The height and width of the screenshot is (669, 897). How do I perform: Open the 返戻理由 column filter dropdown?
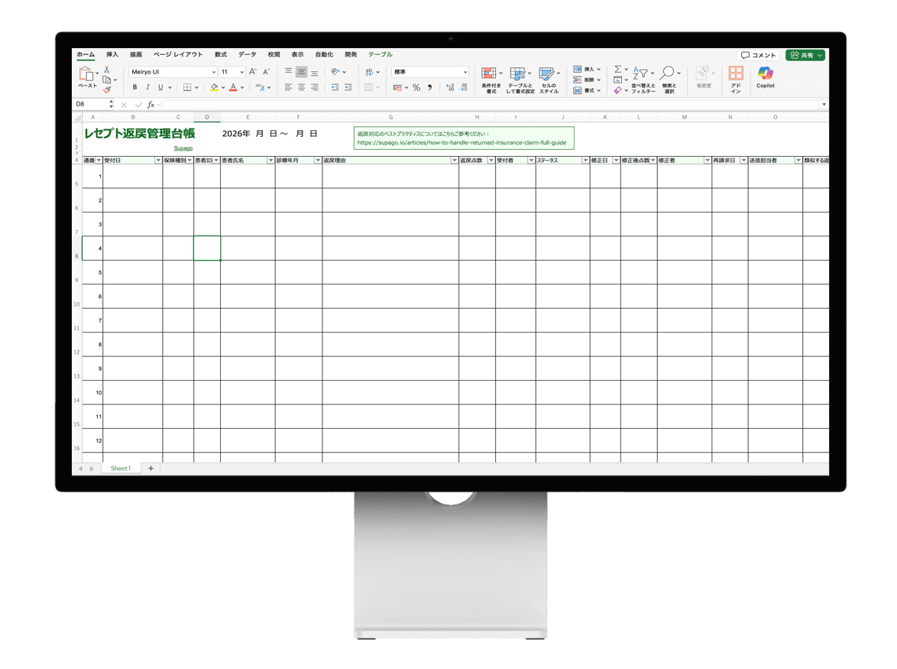tap(454, 161)
